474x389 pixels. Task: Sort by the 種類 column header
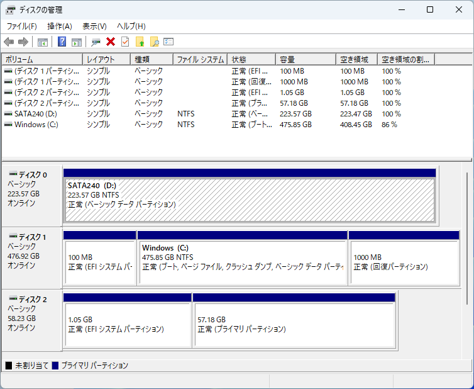pyautogui.click(x=152, y=59)
